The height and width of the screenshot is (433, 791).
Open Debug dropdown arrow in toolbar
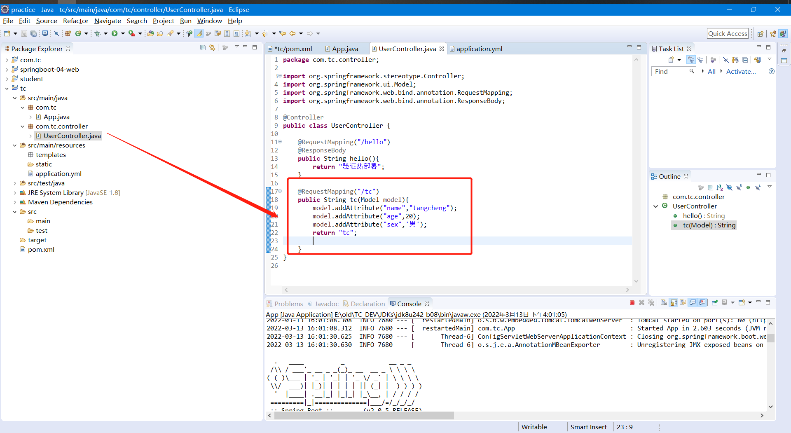tap(105, 33)
